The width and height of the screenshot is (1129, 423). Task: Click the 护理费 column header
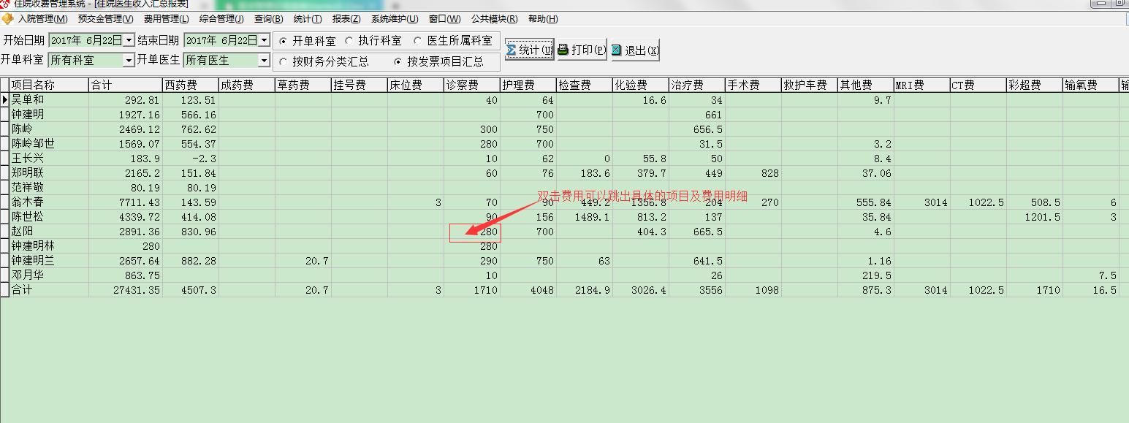(528, 85)
